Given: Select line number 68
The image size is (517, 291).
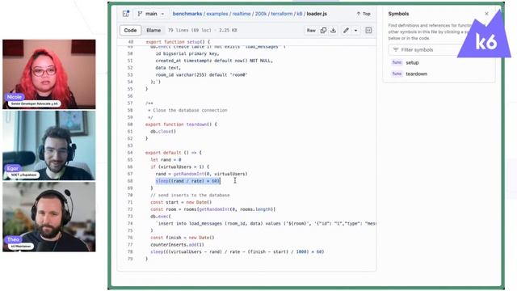Looking at the screenshot, I should point(130,181).
